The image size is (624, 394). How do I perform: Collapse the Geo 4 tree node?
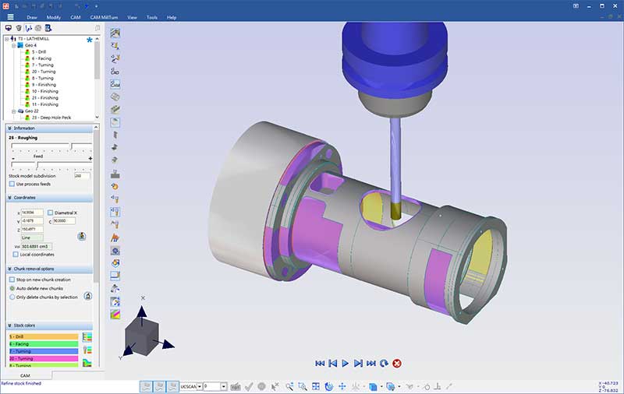pos(13,45)
